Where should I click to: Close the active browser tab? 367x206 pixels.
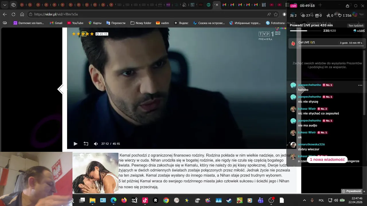pos(217,5)
